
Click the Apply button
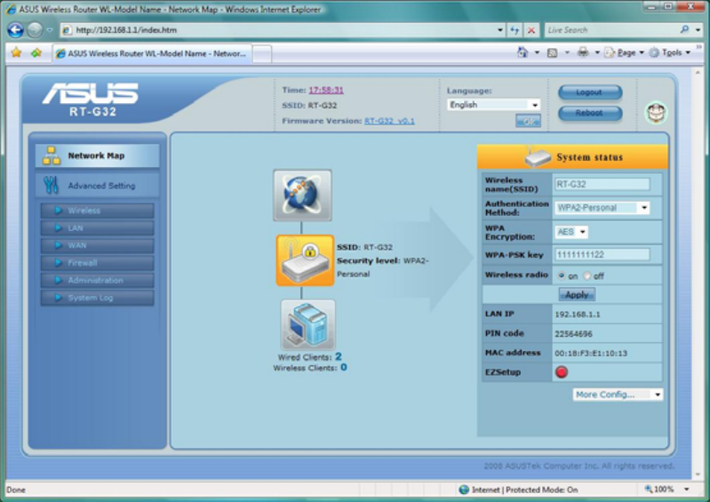tap(577, 295)
